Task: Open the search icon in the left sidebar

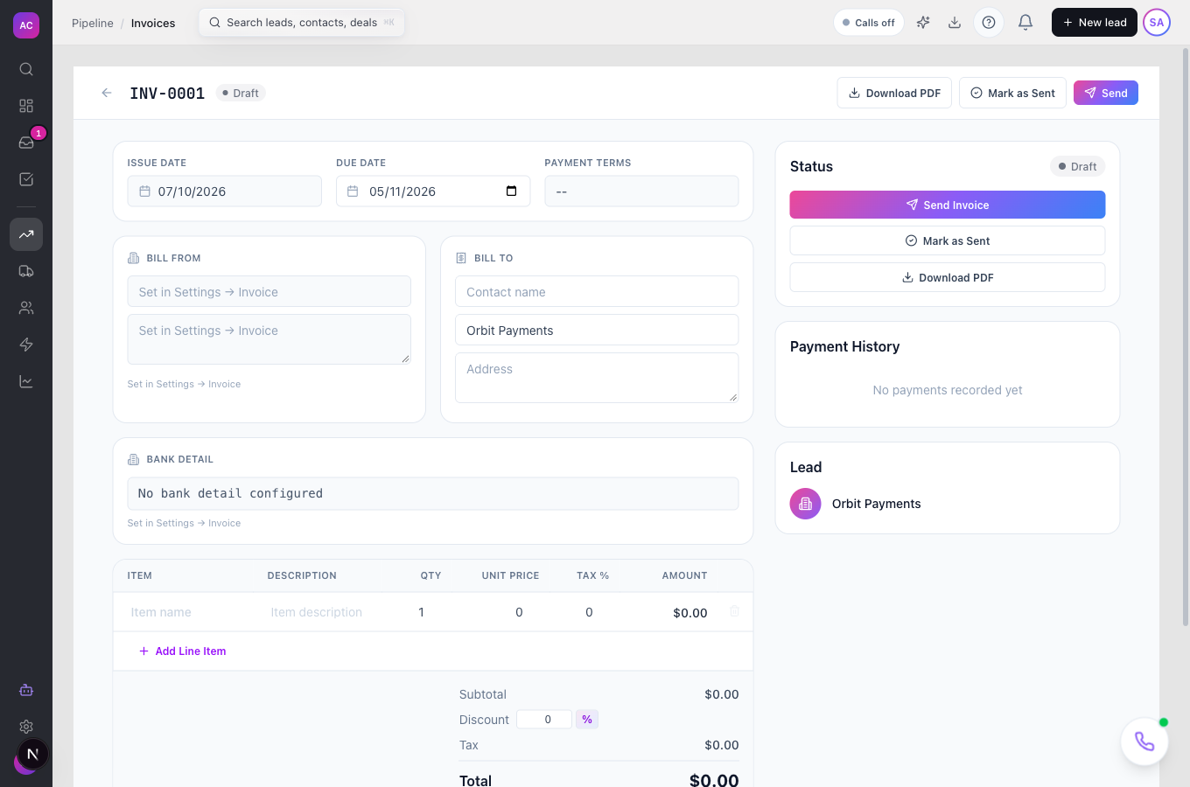Action: click(x=26, y=69)
